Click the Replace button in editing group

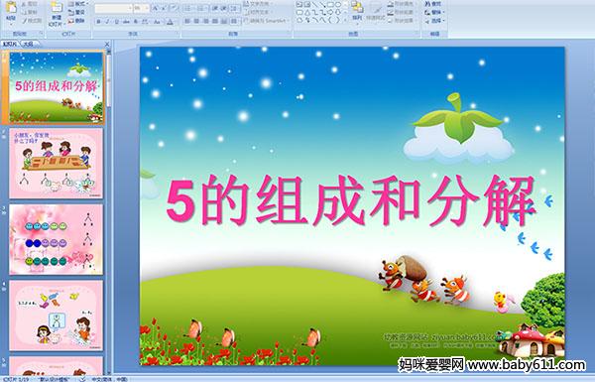pyautogui.click(x=433, y=13)
